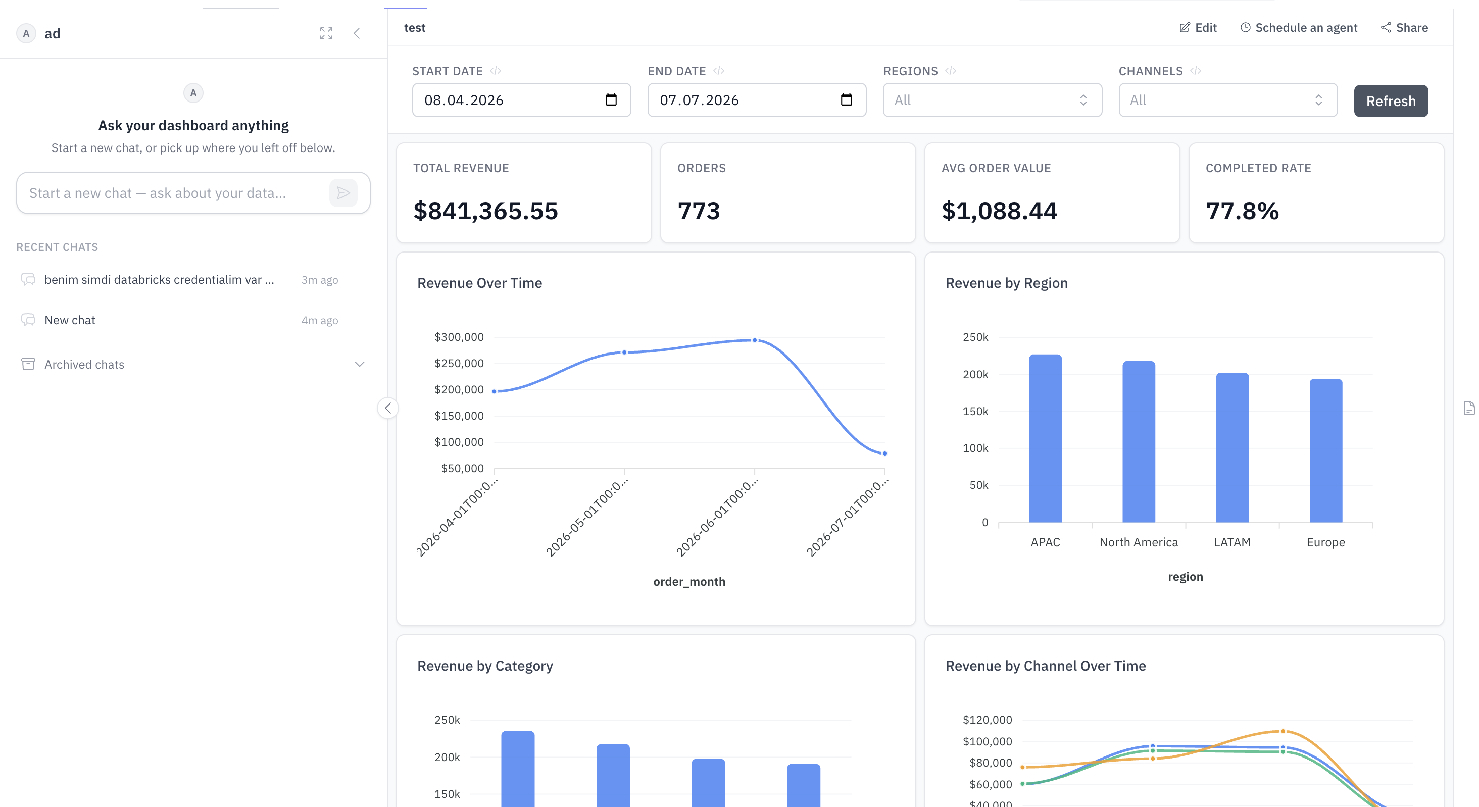Click code icon next to CHANNELS label
This screenshot has height=807, width=1479.
(1195, 71)
